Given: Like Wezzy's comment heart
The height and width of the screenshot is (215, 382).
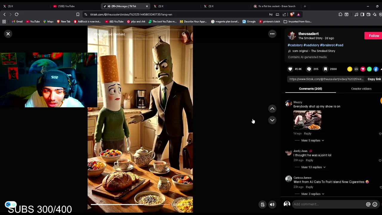Looking at the screenshot, I should [380, 134].
